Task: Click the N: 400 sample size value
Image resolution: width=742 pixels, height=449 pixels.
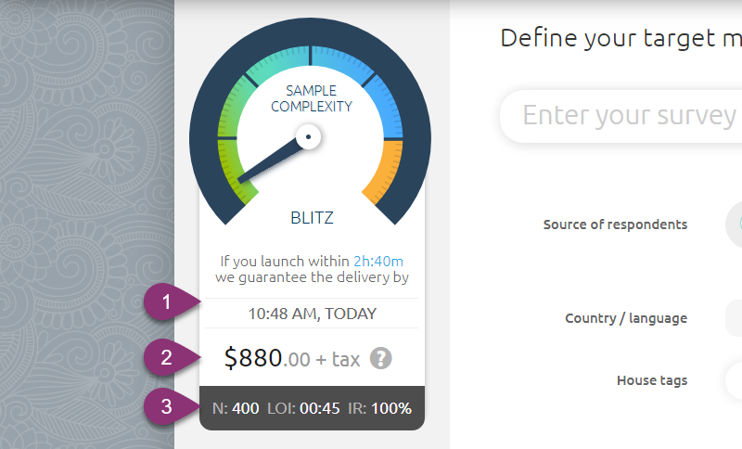Action: (236, 407)
